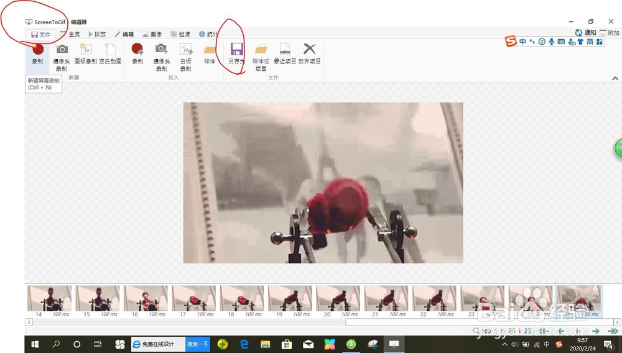Click the Save As (另存为) floppy icon
The width and height of the screenshot is (622, 353).
(x=236, y=49)
